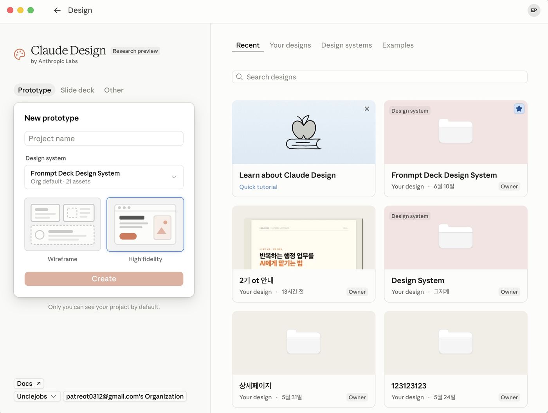Click the Design system tag on Design System card
The image size is (548, 413).
point(409,216)
